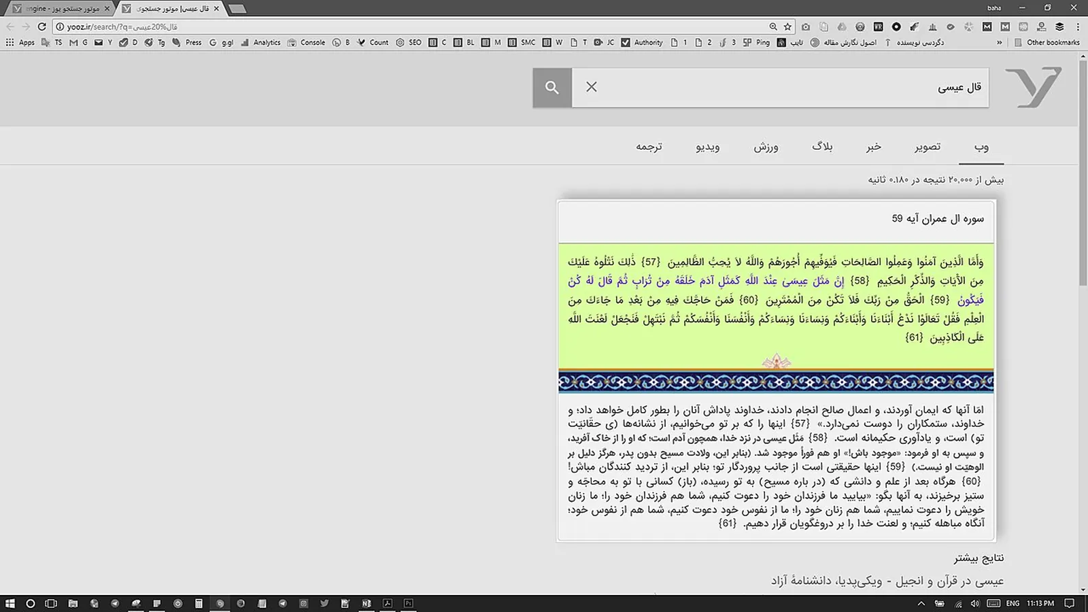Image resolution: width=1088 pixels, height=612 pixels.
Task: Click the ENG language indicator
Action: [1013, 603]
